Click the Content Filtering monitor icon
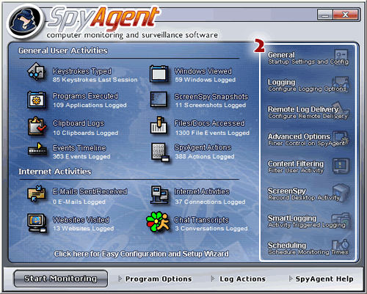Screen dimensions: 367x294 341,166
